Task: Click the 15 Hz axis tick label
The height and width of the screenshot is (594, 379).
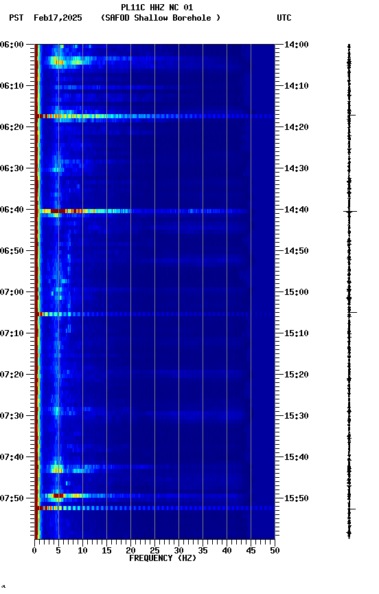Action: click(106, 551)
